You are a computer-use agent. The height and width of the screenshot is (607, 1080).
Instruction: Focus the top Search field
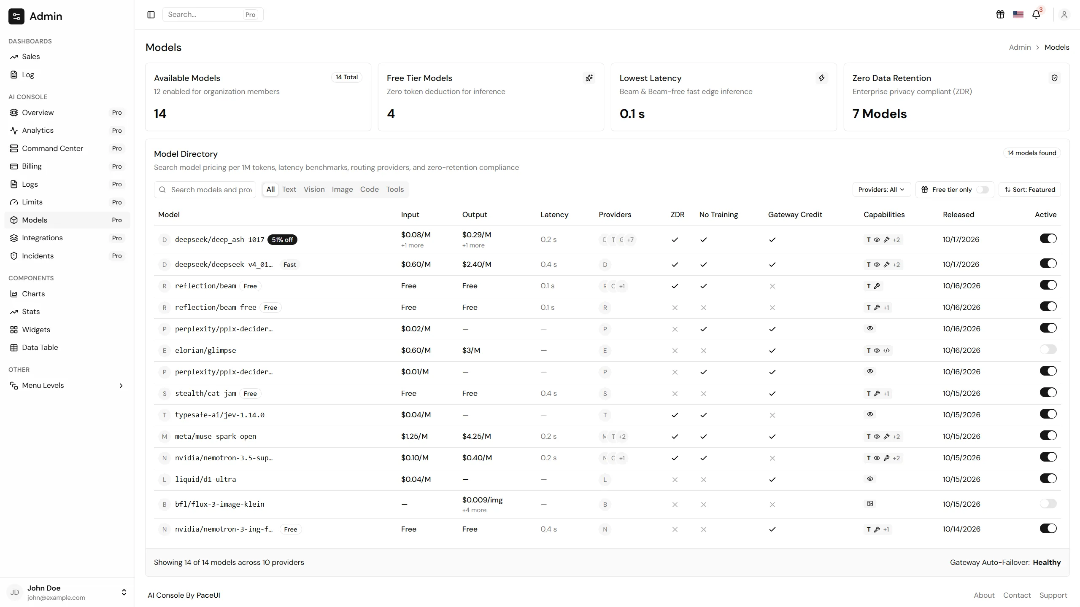pos(213,15)
